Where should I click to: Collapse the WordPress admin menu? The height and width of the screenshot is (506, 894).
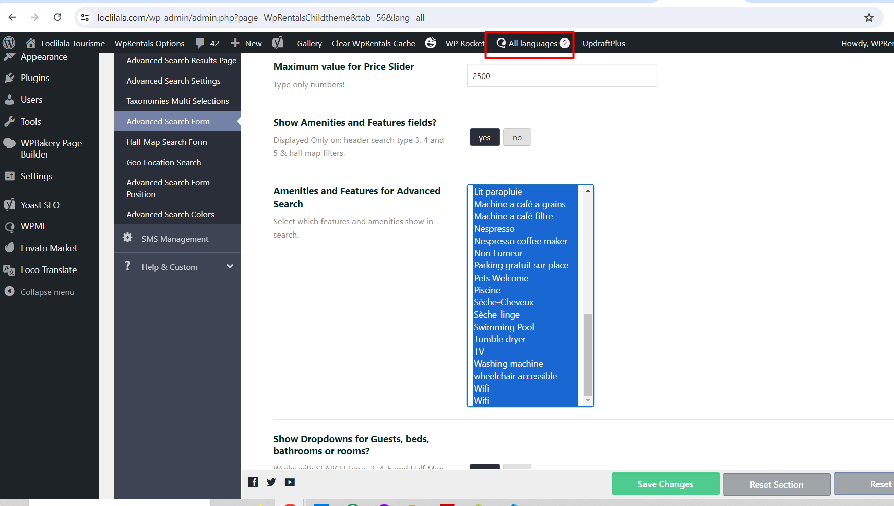[47, 292]
